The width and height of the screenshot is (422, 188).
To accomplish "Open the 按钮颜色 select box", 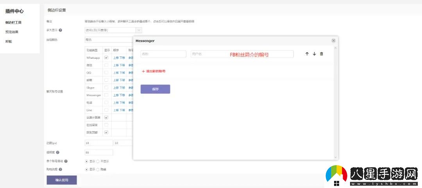I will coord(109,39).
